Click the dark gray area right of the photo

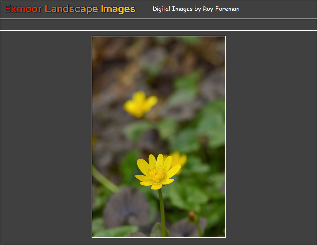(x=271, y=137)
